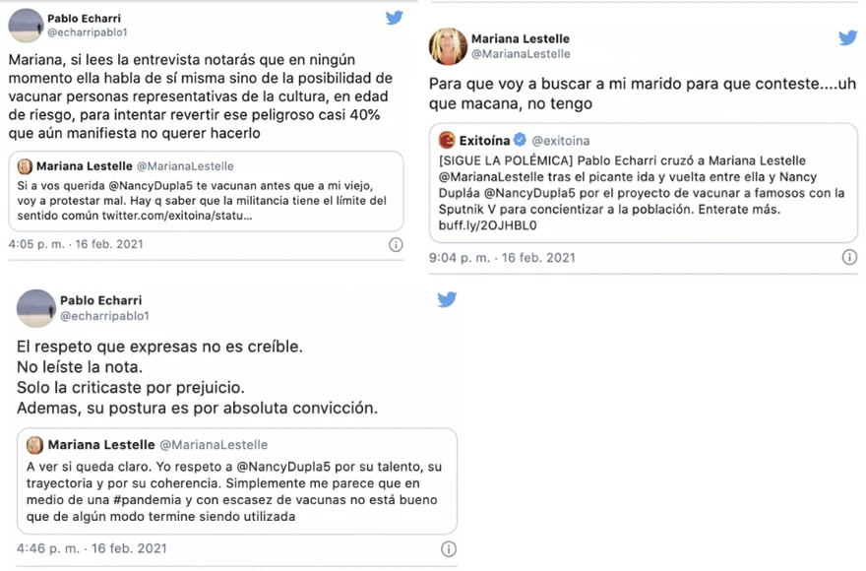Viewport: 866px width, 571px height.
Task: Click the Twitter bird icon on Mariana Lestelle's 9:04 p. m. tweet
Action: [847, 37]
